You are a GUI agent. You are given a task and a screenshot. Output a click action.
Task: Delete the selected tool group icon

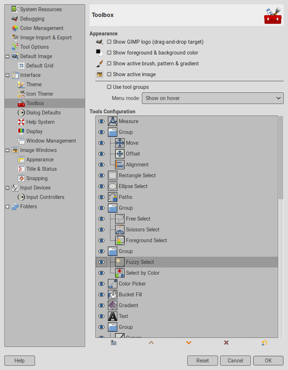226,343
